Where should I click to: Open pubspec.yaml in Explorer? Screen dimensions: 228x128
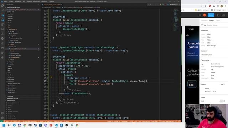[12, 88]
